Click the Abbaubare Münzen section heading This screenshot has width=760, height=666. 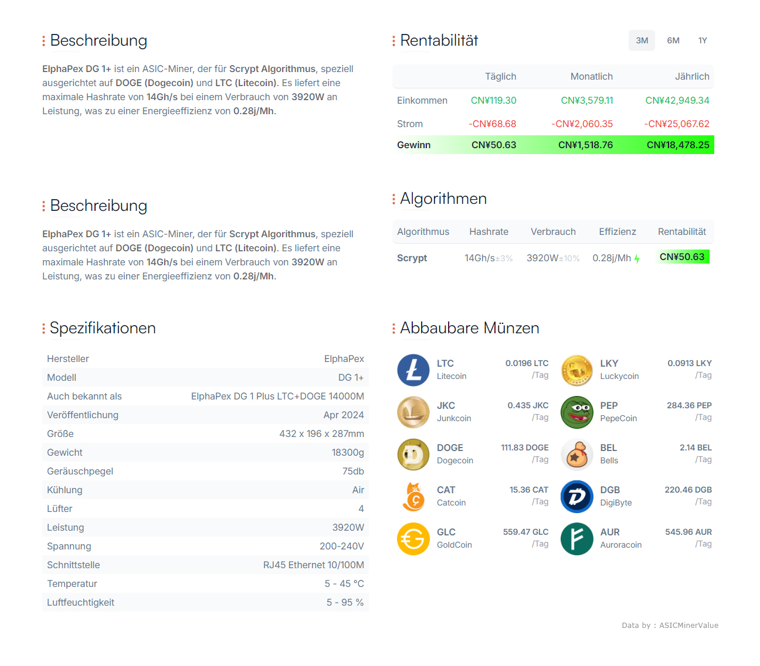click(x=470, y=328)
